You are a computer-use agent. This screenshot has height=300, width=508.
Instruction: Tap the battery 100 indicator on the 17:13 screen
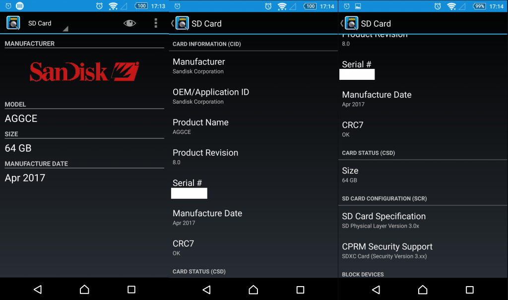(x=141, y=6)
